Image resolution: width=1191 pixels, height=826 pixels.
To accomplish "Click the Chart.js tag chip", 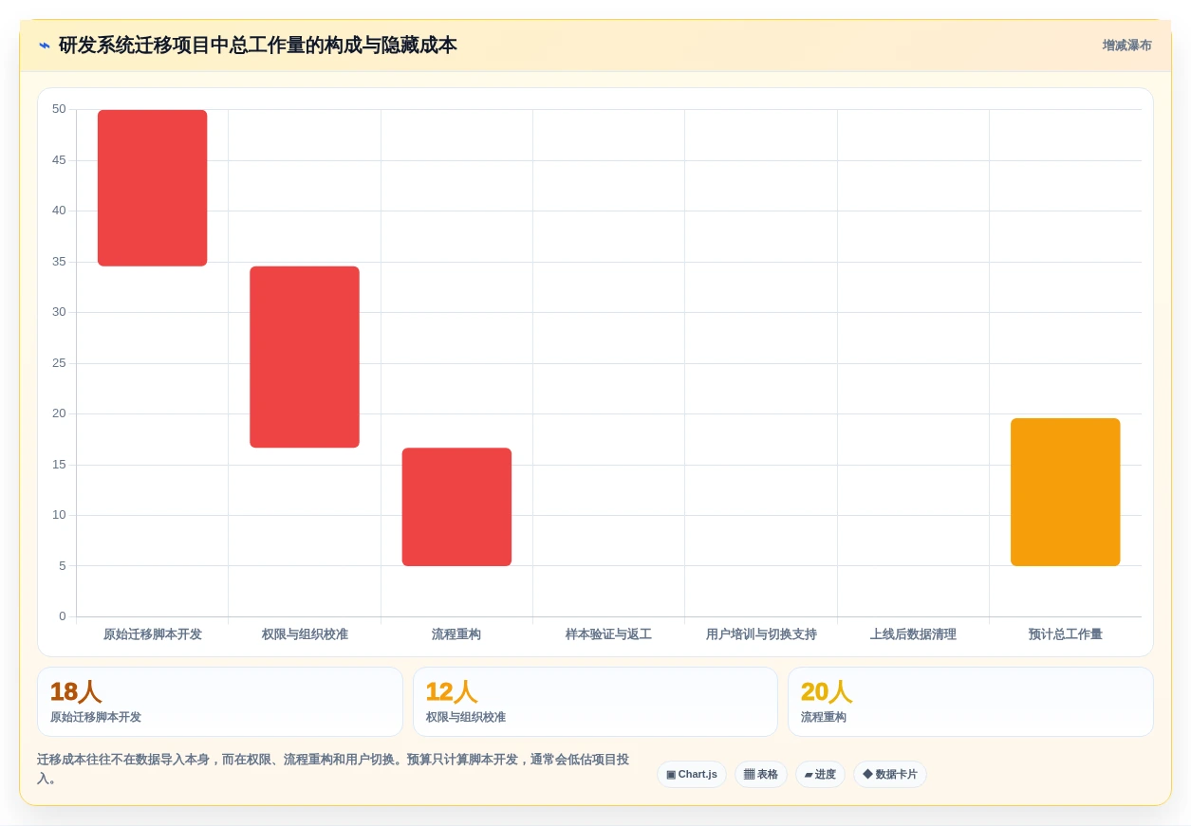I will point(692,774).
